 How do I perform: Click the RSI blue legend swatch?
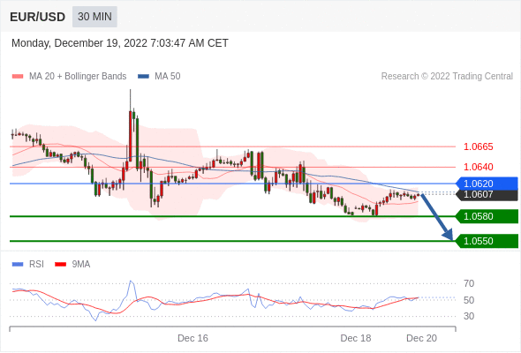click(x=18, y=265)
